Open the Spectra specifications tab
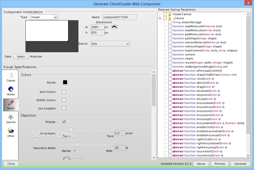This screenshot has height=170, width=254. coord(11,119)
